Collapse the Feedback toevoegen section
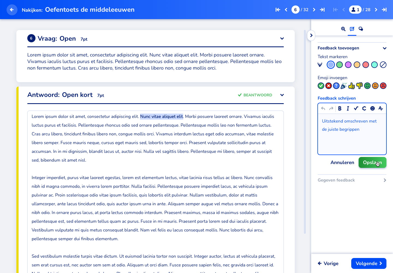The width and height of the screenshot is (393, 273). click(x=385, y=48)
